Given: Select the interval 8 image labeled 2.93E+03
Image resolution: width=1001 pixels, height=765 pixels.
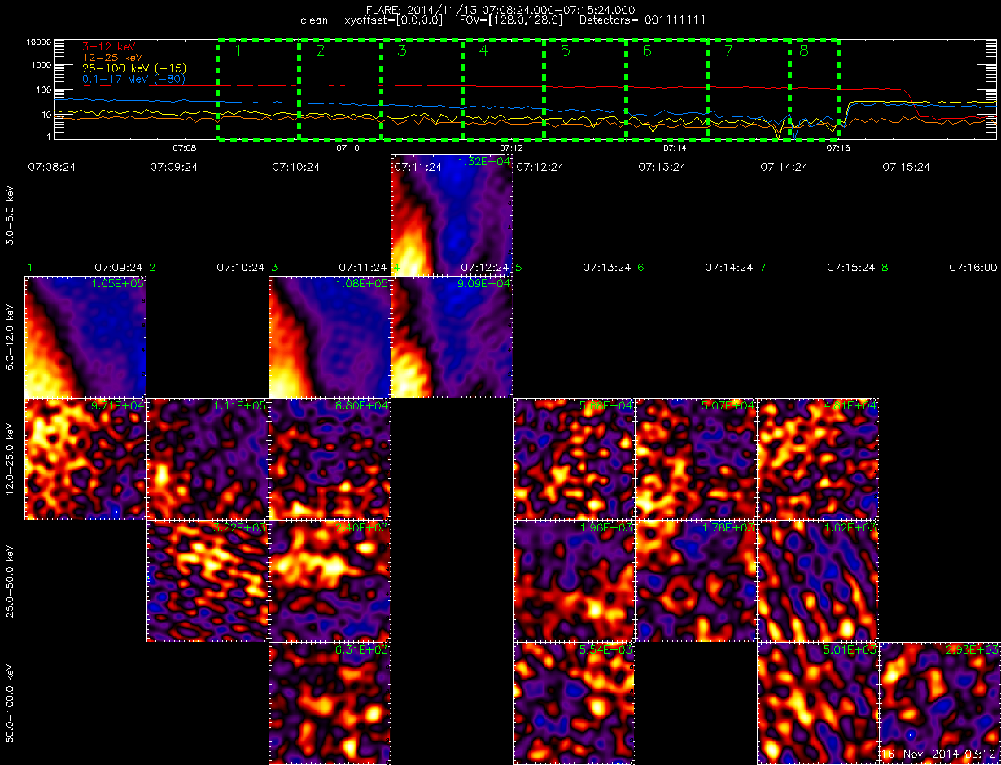Looking at the screenshot, I should pyautogui.click(x=940, y=703).
